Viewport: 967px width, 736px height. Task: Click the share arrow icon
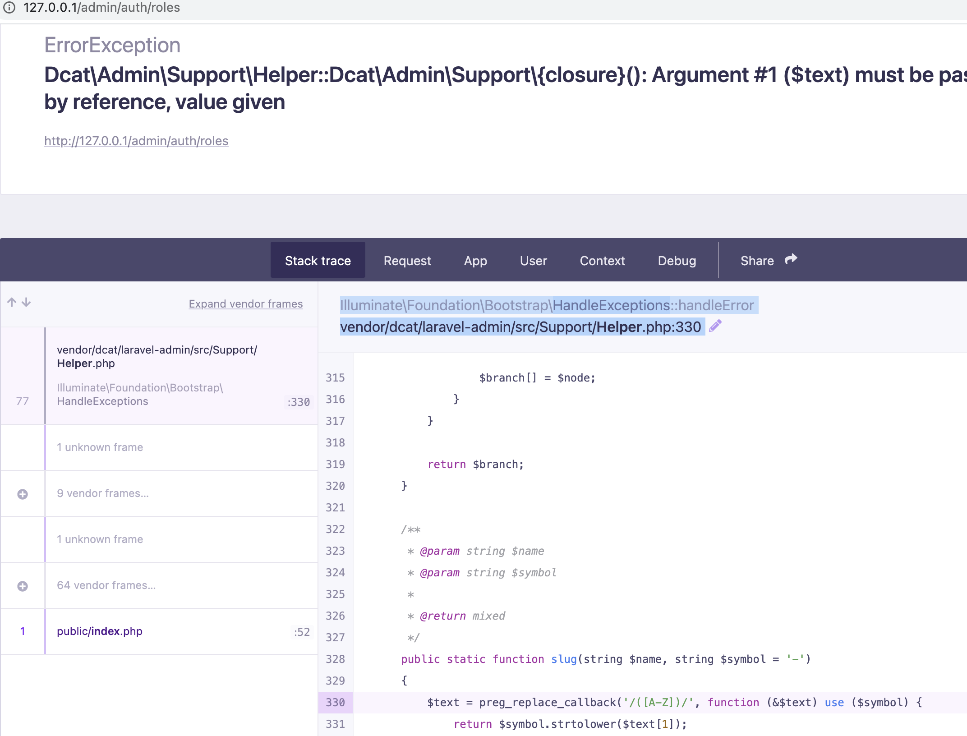pyautogui.click(x=790, y=259)
